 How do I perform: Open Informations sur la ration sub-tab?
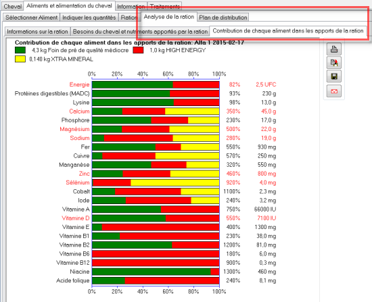coord(37,32)
